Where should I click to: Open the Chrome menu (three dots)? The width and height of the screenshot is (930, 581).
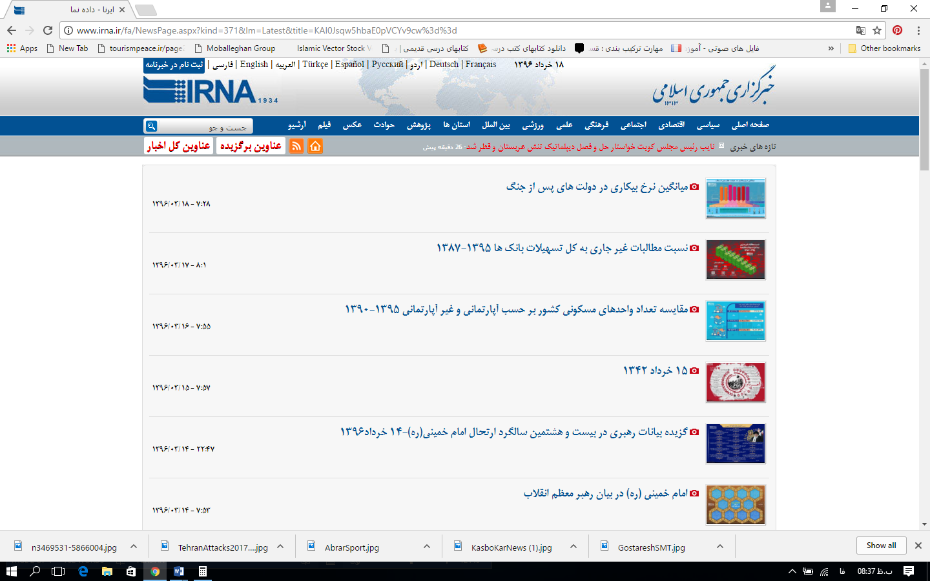point(918,30)
